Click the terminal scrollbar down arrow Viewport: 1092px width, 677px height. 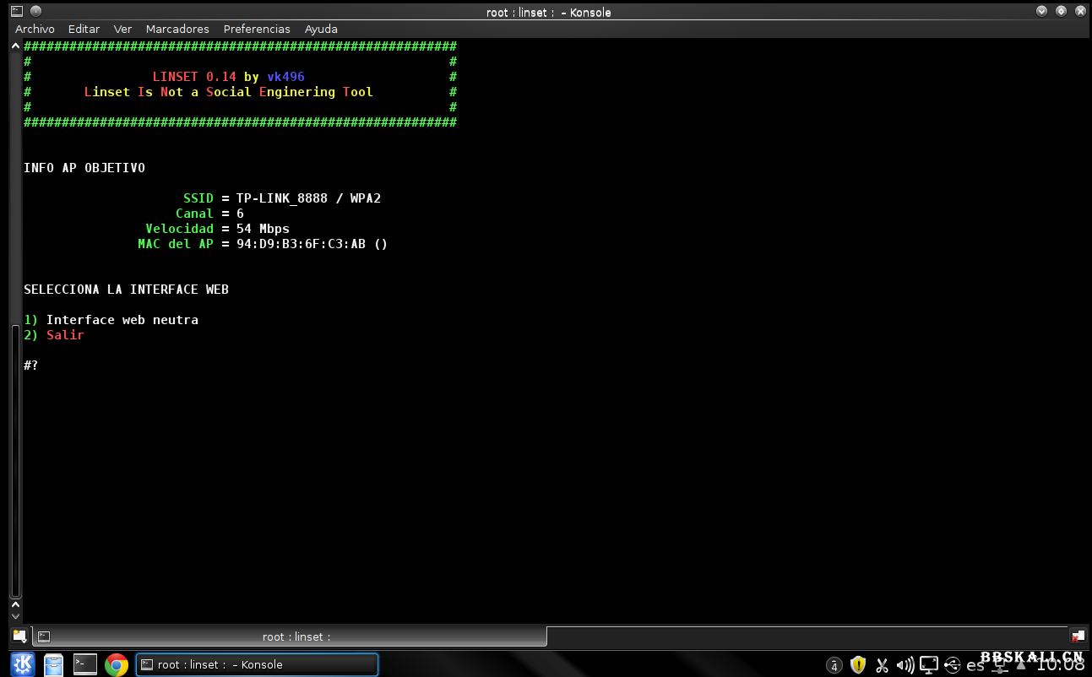click(15, 617)
